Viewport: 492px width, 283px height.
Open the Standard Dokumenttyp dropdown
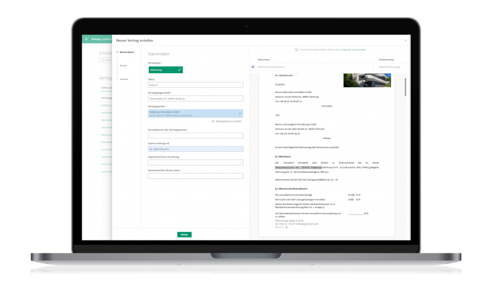[390, 66]
